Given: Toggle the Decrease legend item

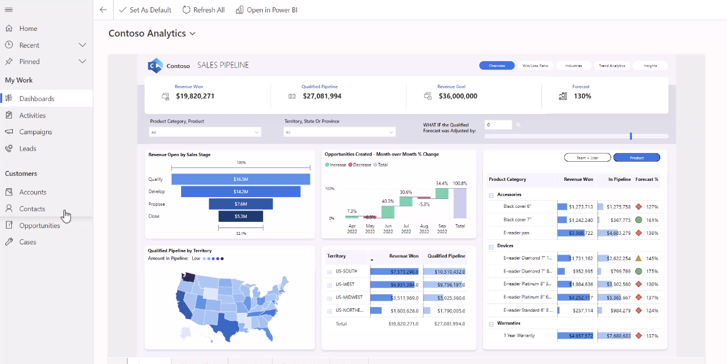Looking at the screenshot, I should coord(360,165).
